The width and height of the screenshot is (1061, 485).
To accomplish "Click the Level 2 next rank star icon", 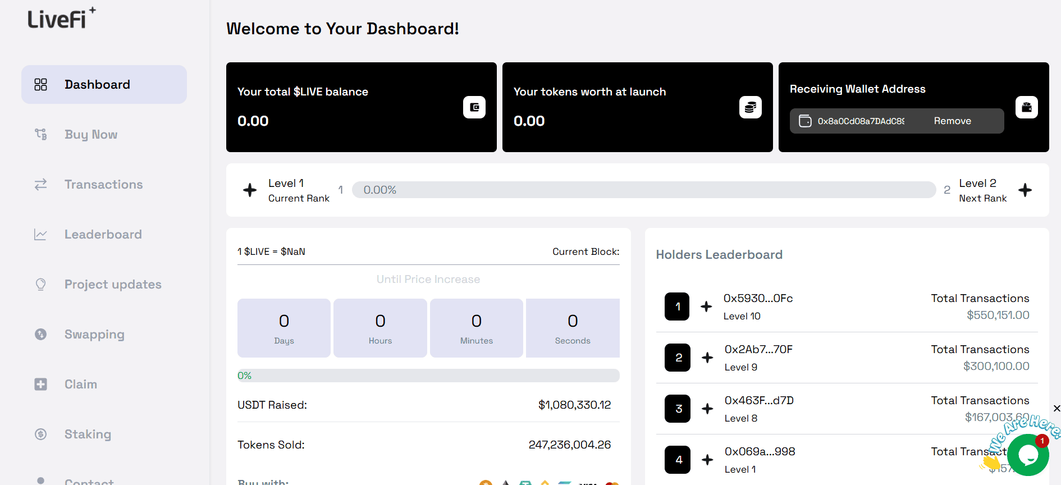I will point(1025,190).
